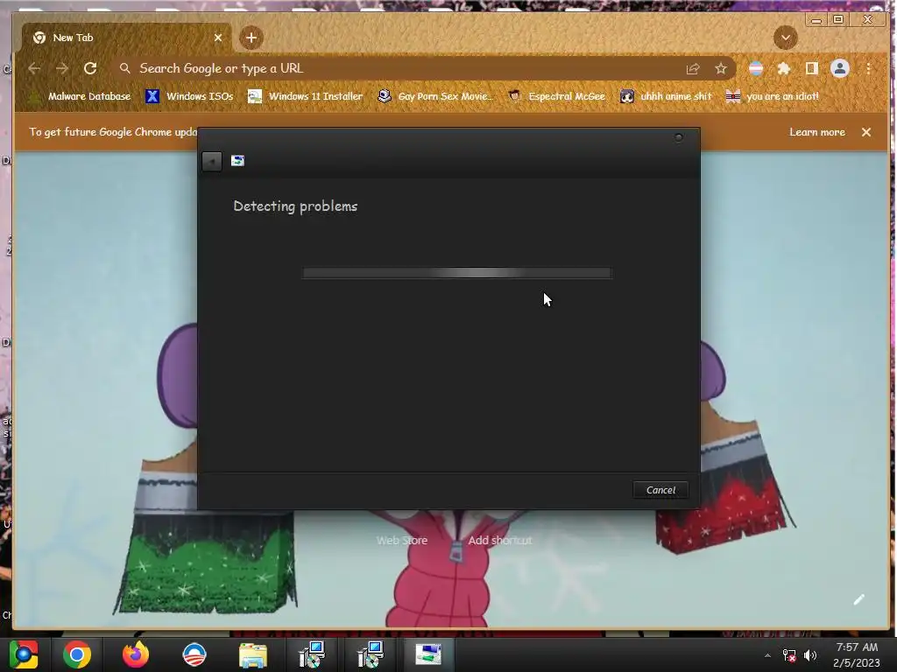897x672 pixels.
Task: Show hidden system tray icons
Action: (767, 655)
